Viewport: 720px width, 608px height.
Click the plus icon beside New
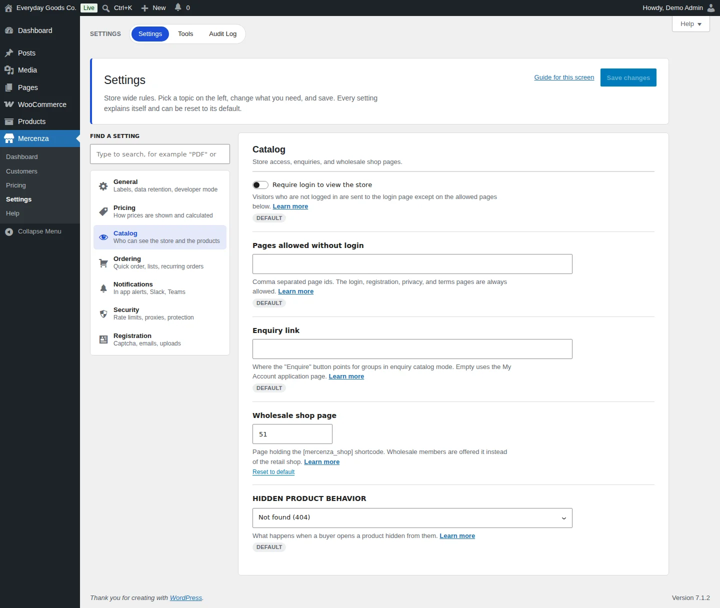click(145, 8)
